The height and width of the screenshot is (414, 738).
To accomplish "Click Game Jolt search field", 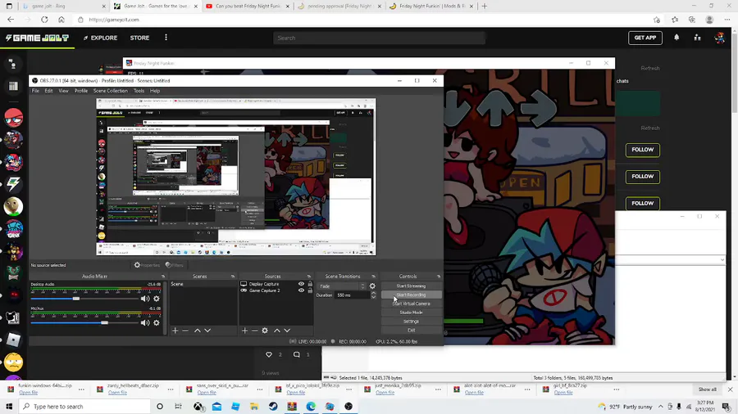I will [x=379, y=38].
